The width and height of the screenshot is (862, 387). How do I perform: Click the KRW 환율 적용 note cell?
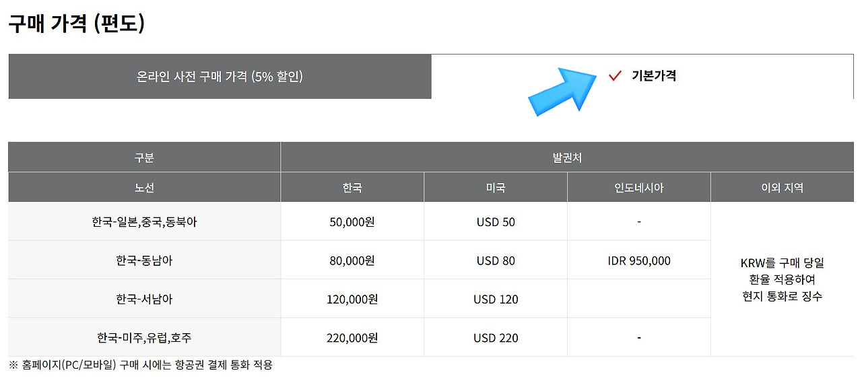pos(782,279)
